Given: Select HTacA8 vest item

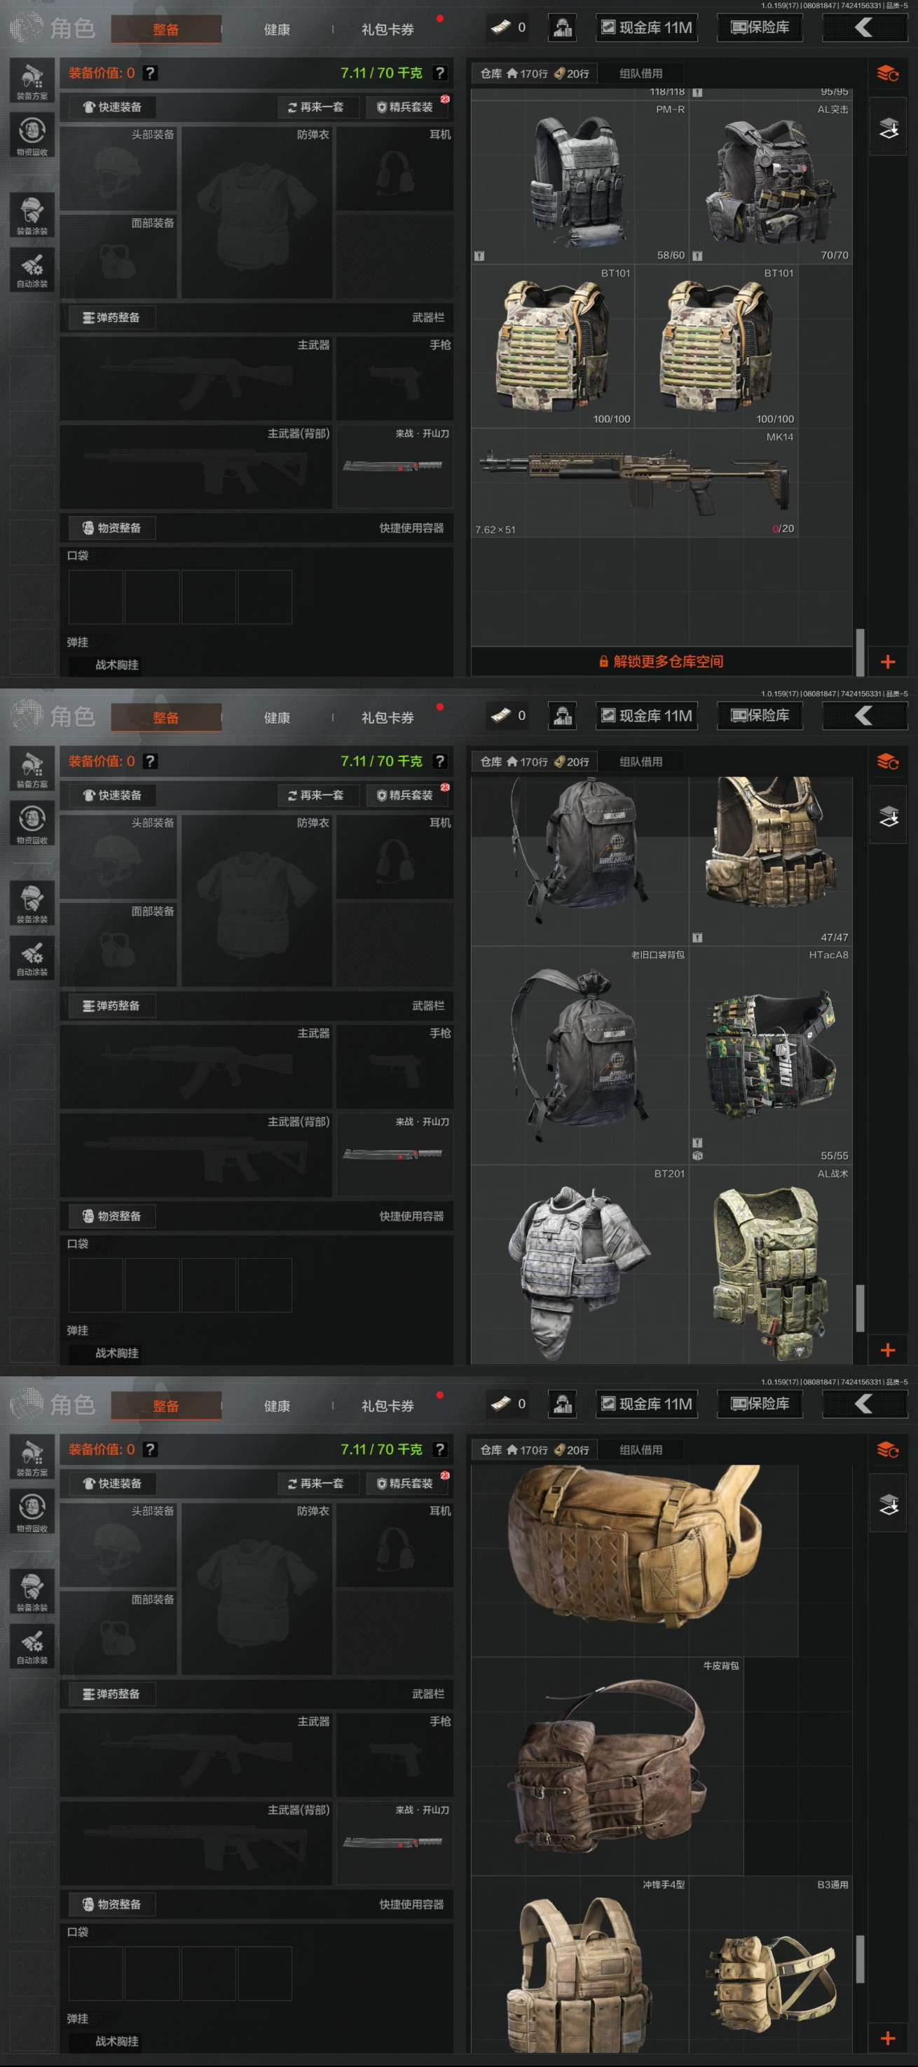Looking at the screenshot, I should [772, 1055].
